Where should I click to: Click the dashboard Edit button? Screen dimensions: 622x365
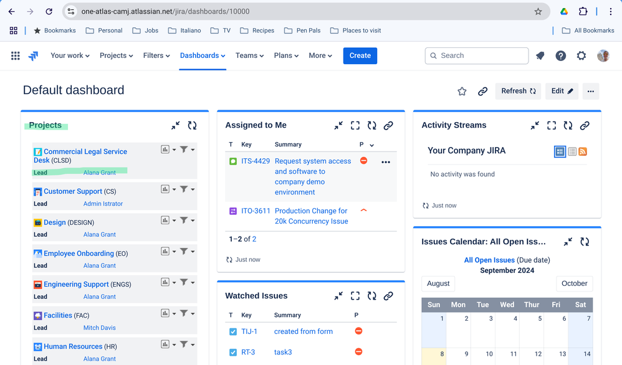pyautogui.click(x=562, y=91)
